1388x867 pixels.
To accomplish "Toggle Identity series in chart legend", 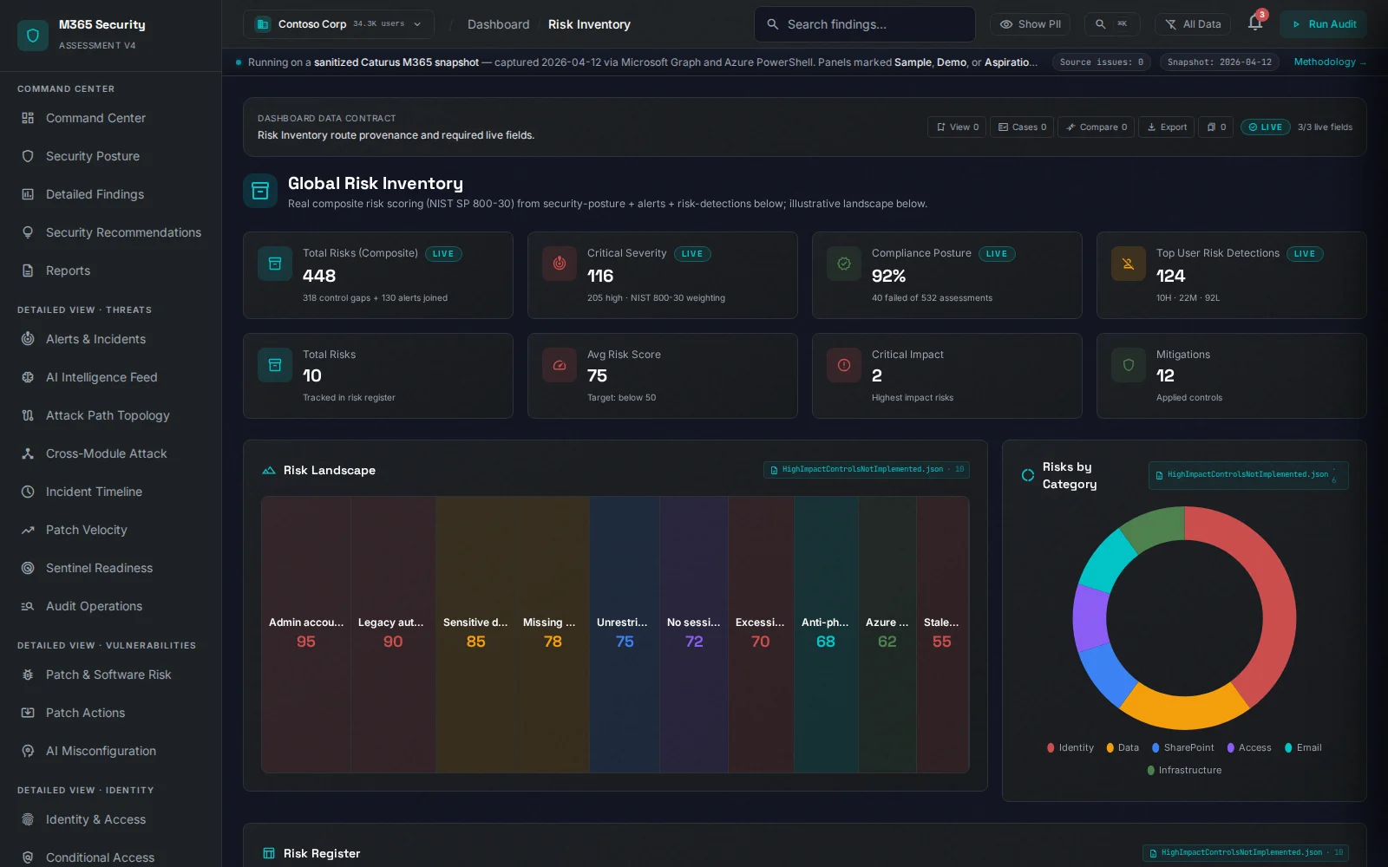I will [x=1070, y=747].
